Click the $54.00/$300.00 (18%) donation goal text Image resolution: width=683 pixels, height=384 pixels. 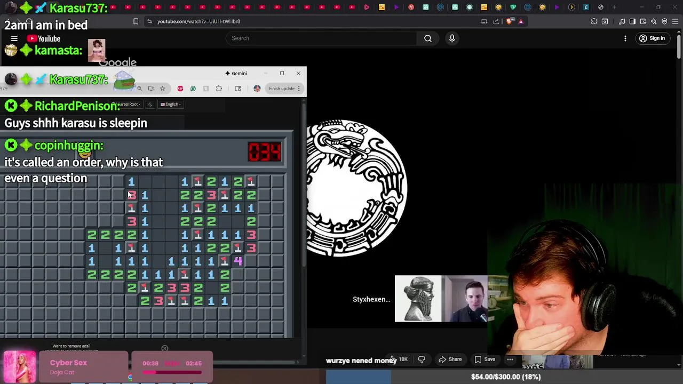tap(506, 377)
